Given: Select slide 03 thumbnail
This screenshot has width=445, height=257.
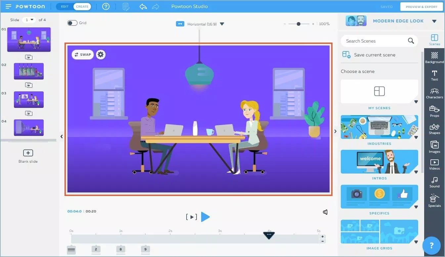Looking at the screenshot, I should 28,99.
